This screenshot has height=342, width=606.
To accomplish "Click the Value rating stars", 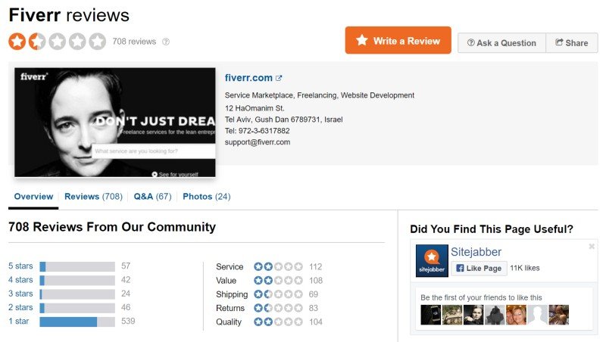I will 278,281.
